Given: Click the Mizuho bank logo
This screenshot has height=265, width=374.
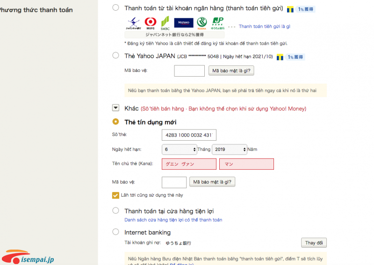Looking at the screenshot, I should point(184,22).
